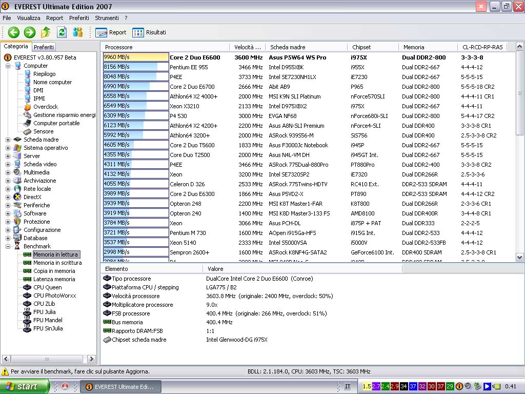The image size is (525, 394).
Task: Click the results list scroll-down arrow
Action: pyautogui.click(x=519, y=258)
